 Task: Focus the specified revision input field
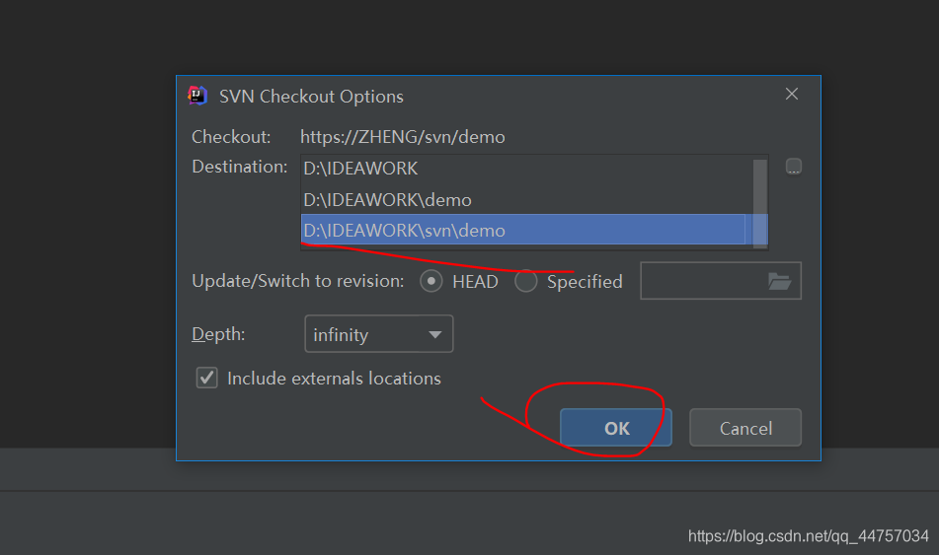702,281
